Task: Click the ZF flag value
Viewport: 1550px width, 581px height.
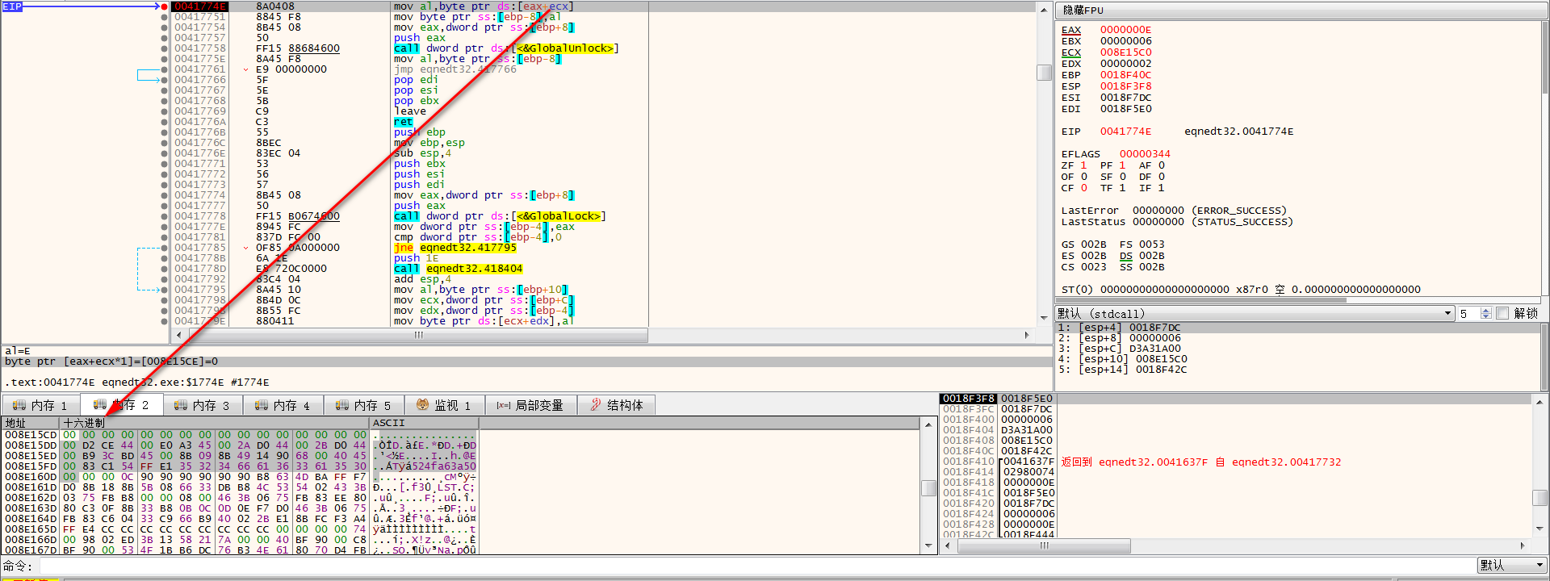Action: click(1083, 165)
